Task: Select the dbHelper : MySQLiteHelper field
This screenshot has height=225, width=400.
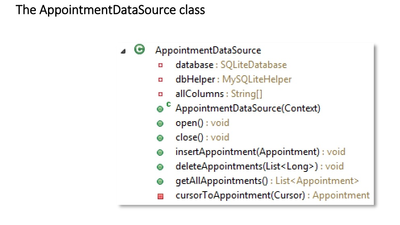Action: tap(233, 79)
